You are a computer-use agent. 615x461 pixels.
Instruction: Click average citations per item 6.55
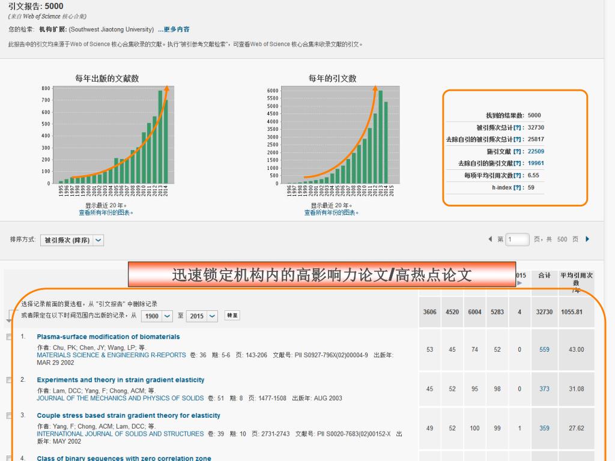pyautogui.click(x=533, y=175)
